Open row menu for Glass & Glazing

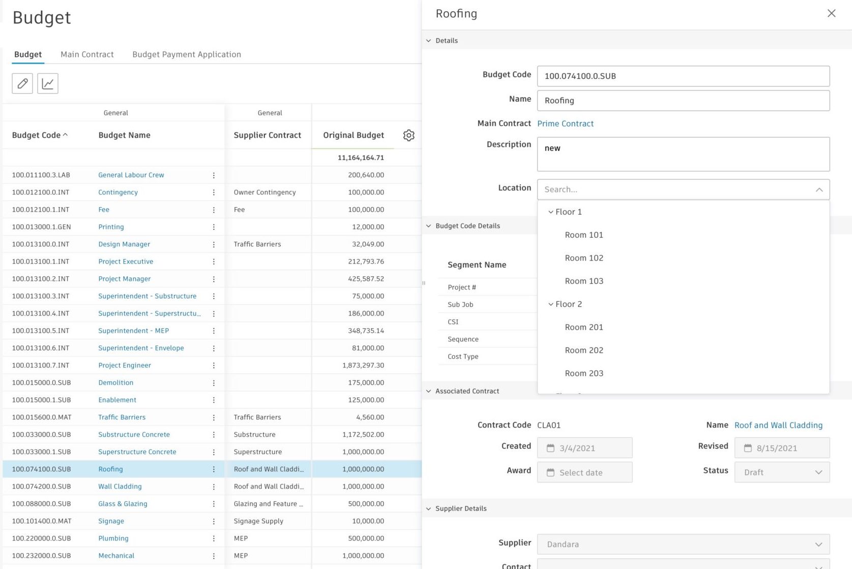(x=214, y=504)
